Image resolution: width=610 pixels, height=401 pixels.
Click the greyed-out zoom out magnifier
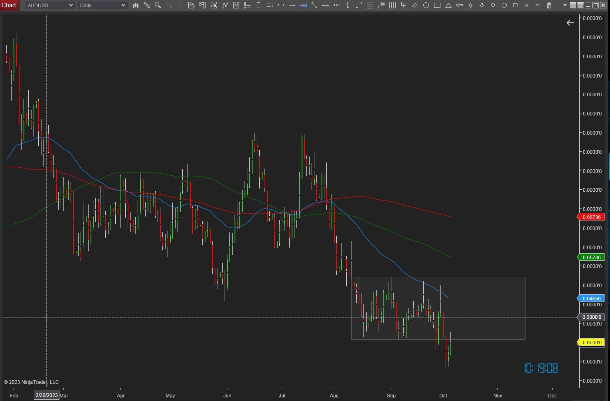pyautogui.click(x=169, y=5)
